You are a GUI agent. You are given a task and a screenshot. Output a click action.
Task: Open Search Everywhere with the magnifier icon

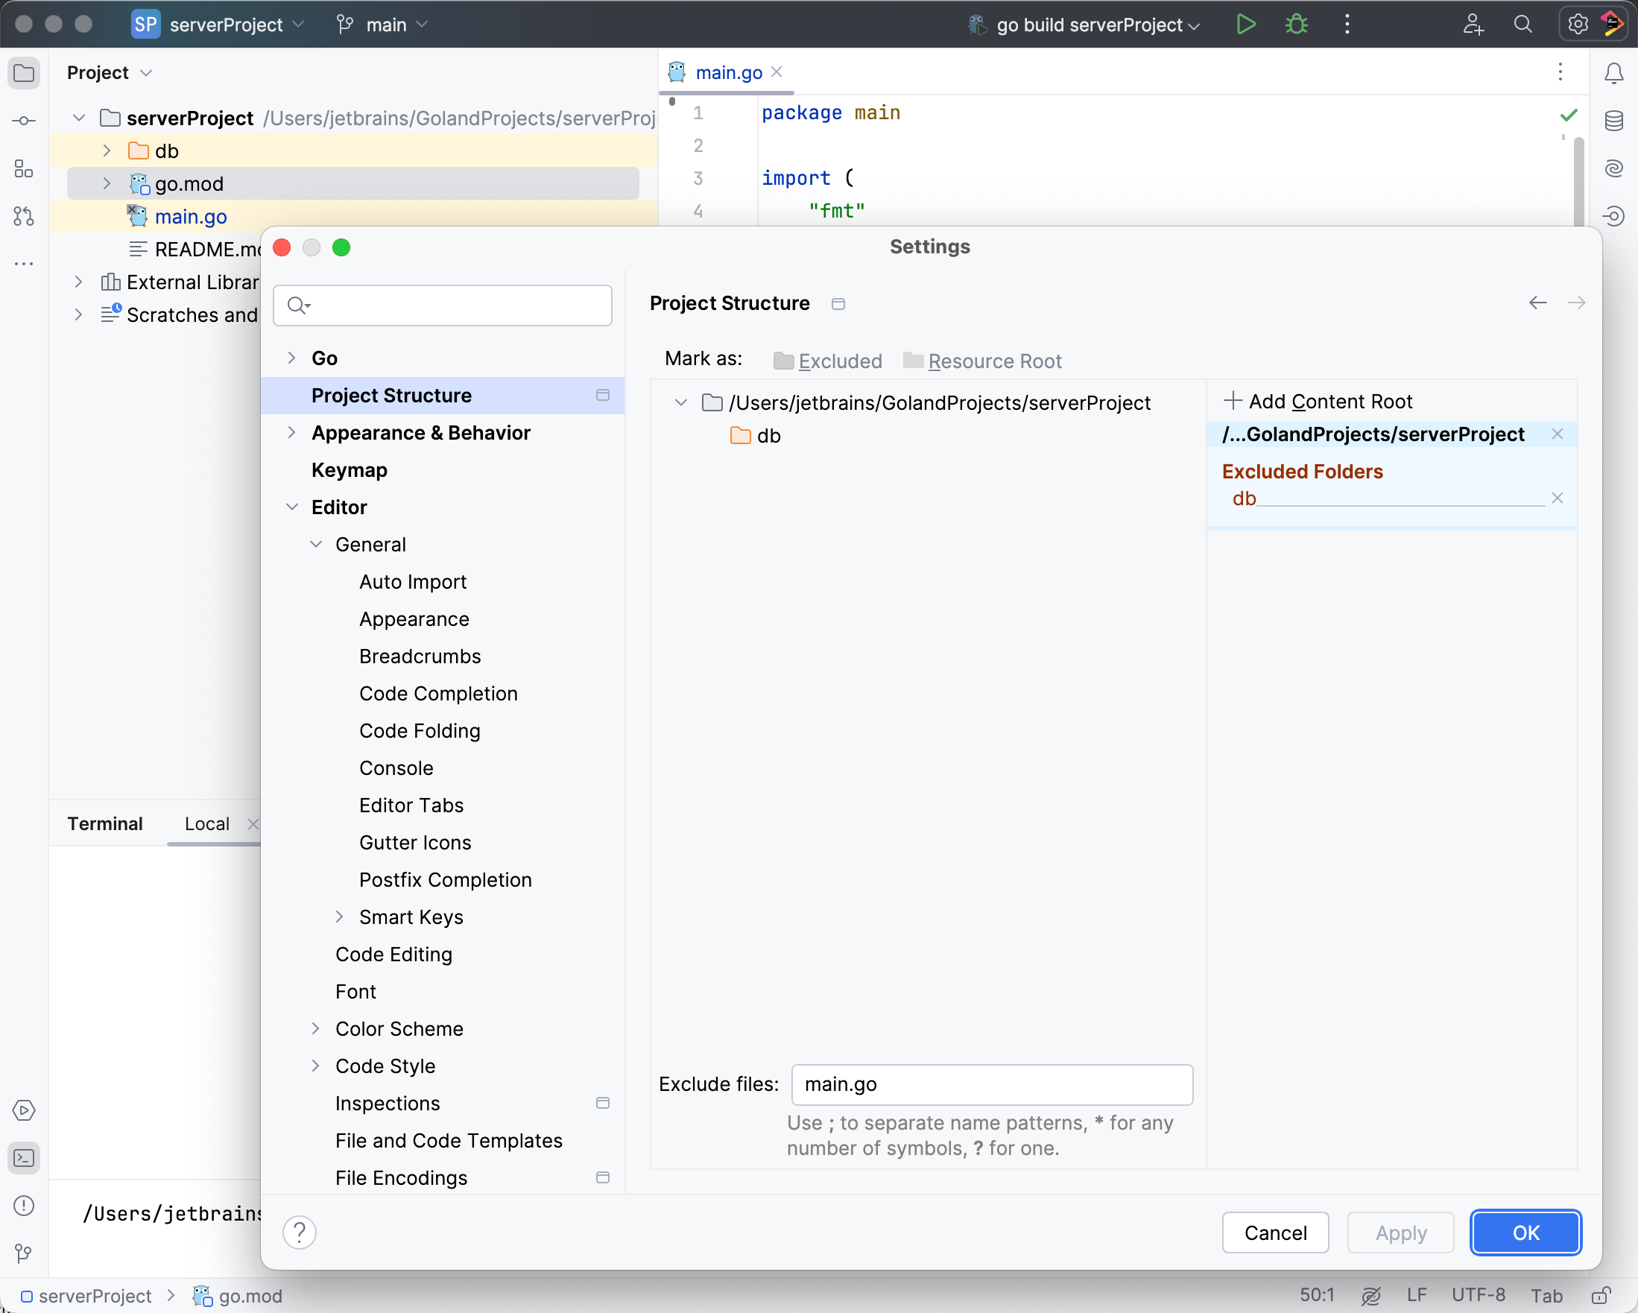pyautogui.click(x=1522, y=24)
